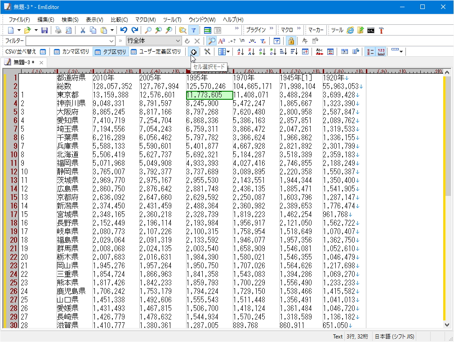Expand the arrow next to the Open icon
454x342 pixels.
pos(36,30)
